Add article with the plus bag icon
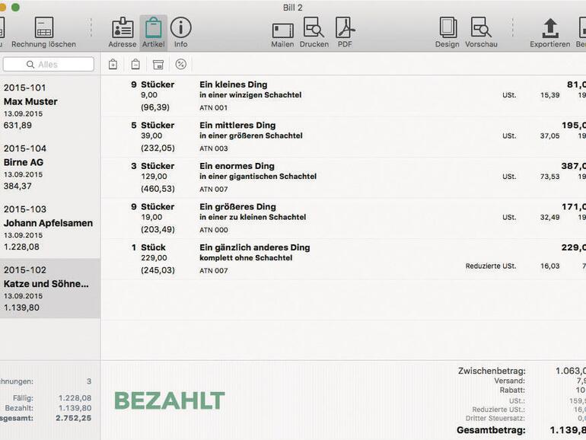The image size is (586, 440). click(x=113, y=64)
